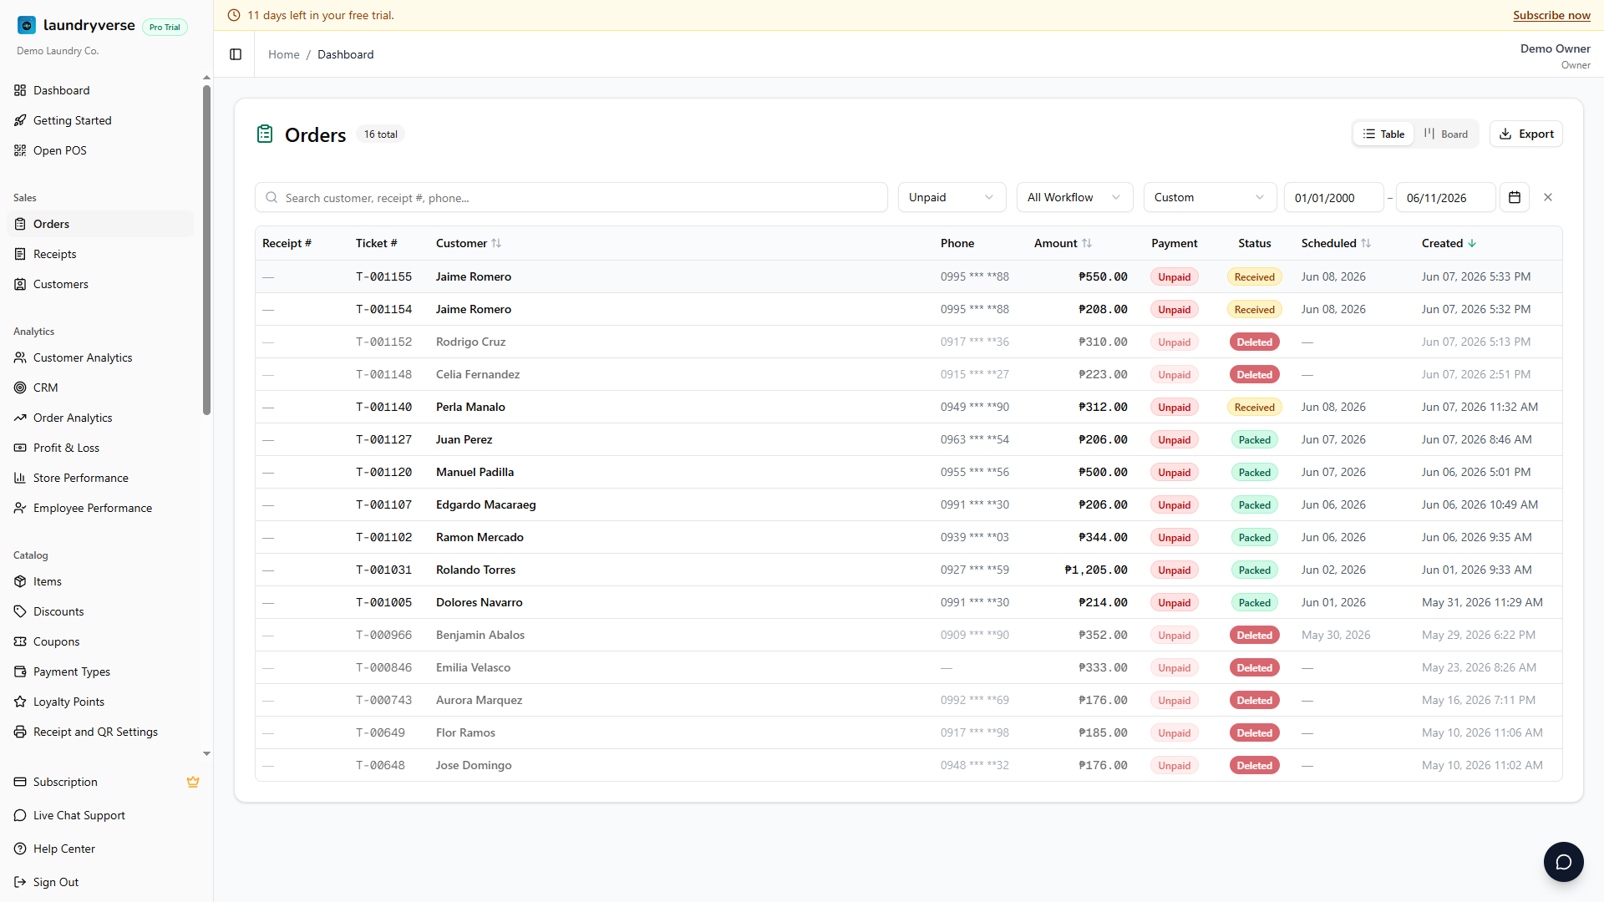Edit the end date 06/11/2026 field
The height and width of the screenshot is (902, 1604).
[x=1445, y=197]
